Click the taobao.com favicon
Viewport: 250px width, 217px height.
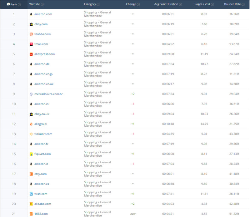click(x=31, y=34)
